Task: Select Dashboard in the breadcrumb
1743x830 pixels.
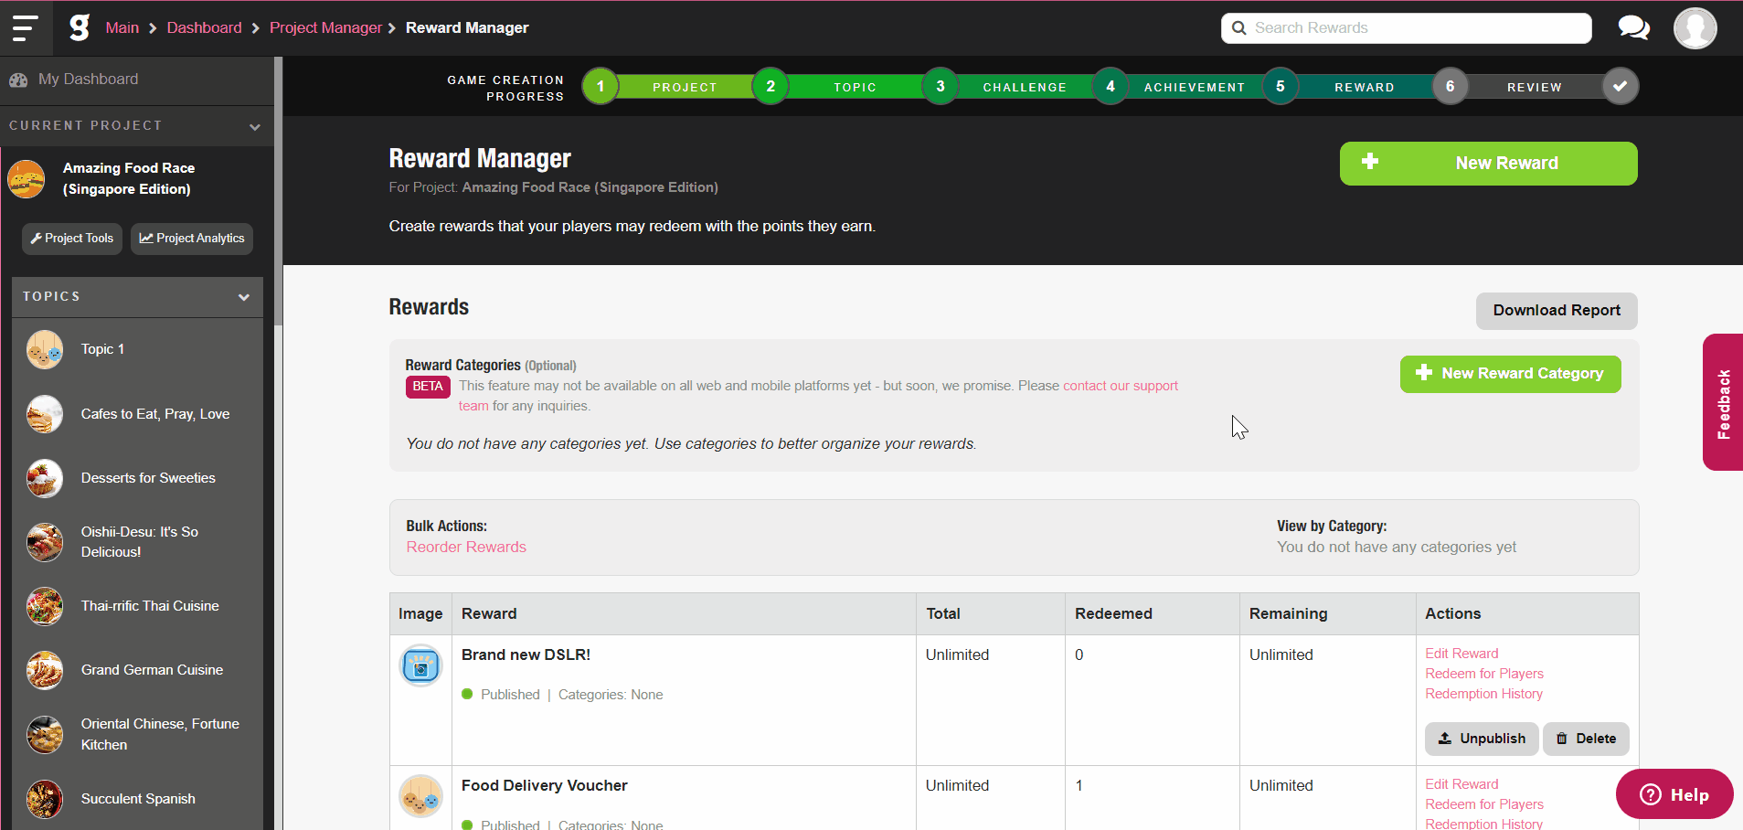Action: click(x=204, y=27)
